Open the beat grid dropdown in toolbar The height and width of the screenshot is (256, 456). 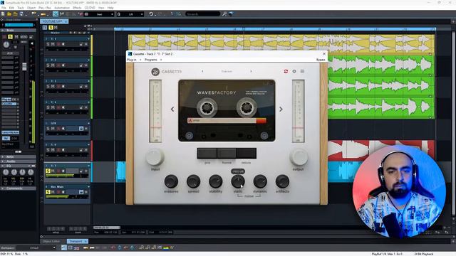(112, 14)
